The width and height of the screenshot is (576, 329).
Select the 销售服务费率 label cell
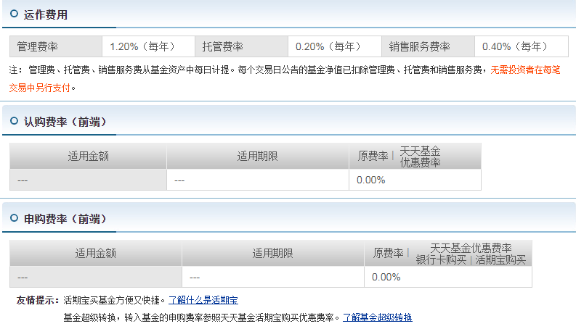(x=429, y=46)
